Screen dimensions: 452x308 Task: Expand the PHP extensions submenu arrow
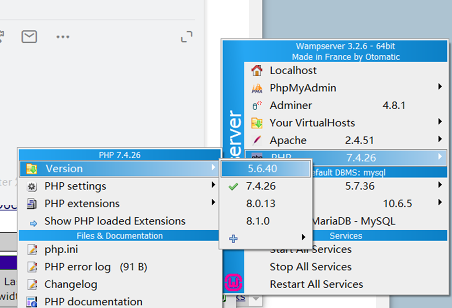pos(213,203)
